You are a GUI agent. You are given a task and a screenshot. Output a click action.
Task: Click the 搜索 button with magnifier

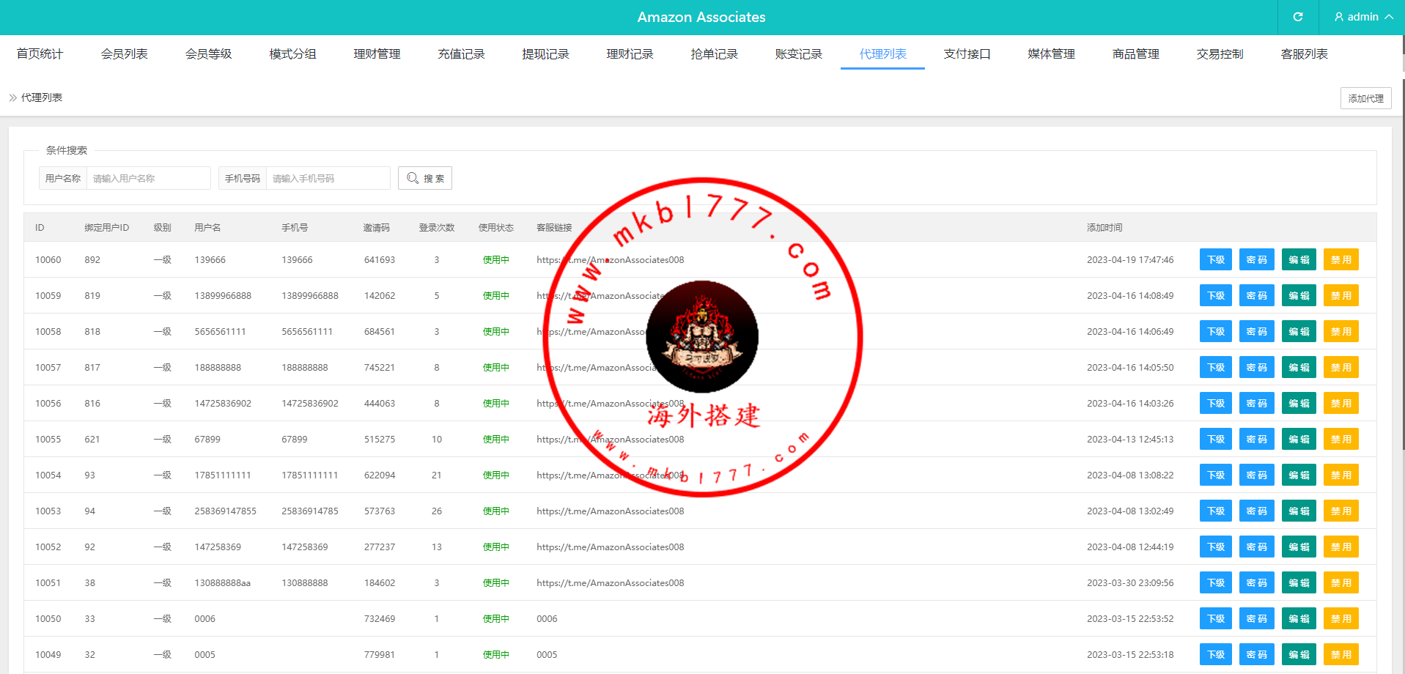point(425,178)
